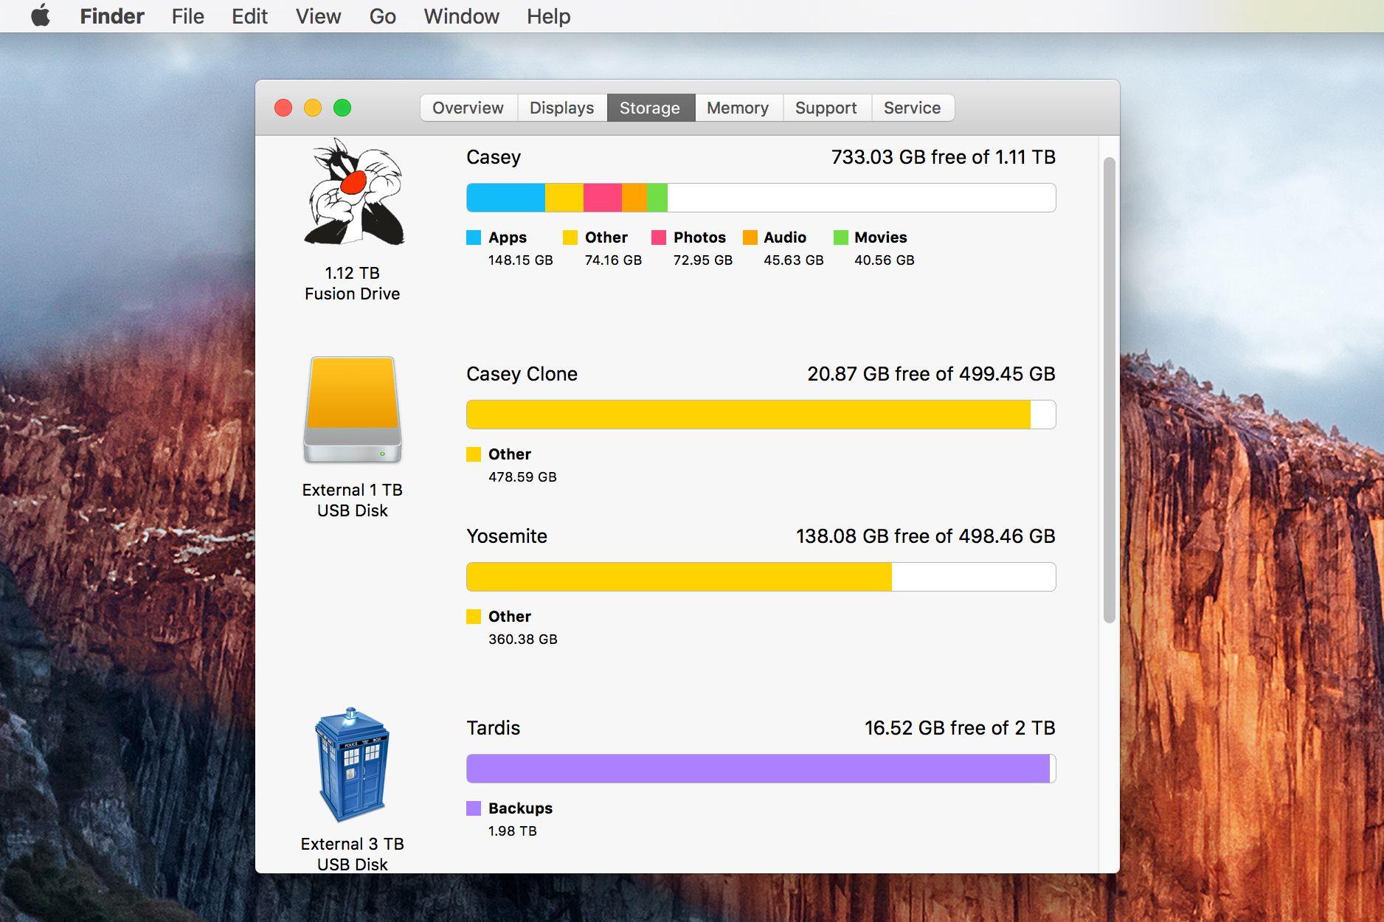1384x922 pixels.
Task: Select the Storage tab
Action: coord(650,108)
